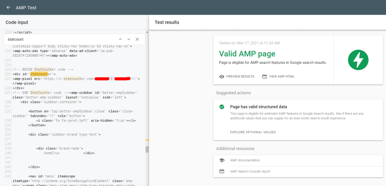Open AMP Search Console report link
Screen dimensions: 386x186
point(250,171)
